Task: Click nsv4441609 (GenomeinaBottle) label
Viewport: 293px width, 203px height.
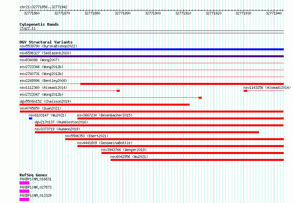Action: pos(105,143)
